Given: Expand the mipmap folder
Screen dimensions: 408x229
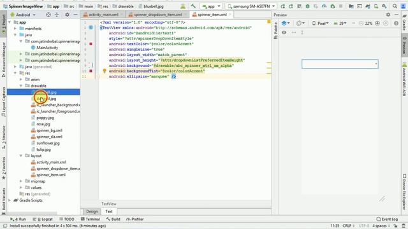Looking at the screenshot, I should 21,181.
